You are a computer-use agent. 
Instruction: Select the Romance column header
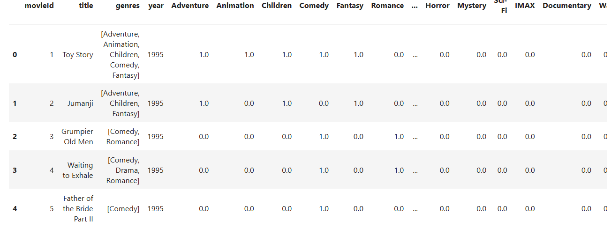coord(387,6)
